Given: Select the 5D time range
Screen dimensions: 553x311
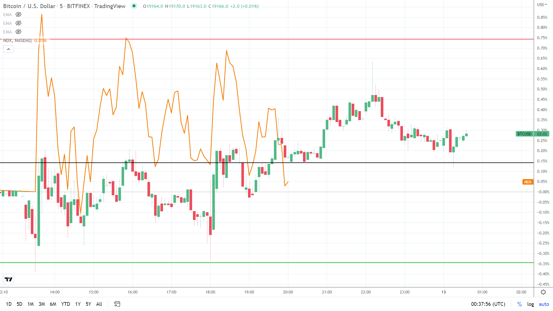Looking at the screenshot, I should (19, 304).
